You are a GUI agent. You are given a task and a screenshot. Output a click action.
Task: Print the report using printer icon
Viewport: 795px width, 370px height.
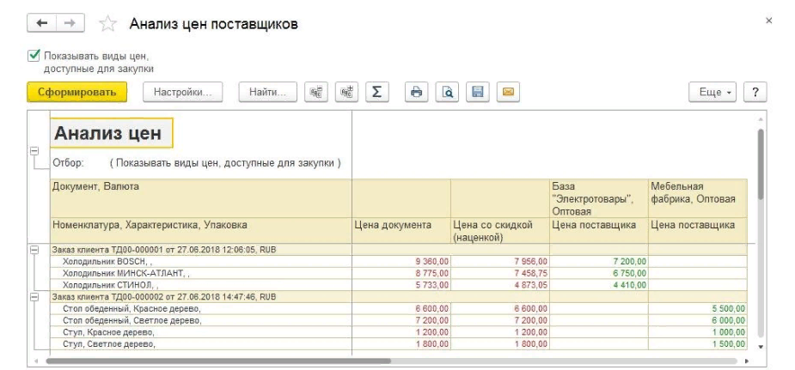pyautogui.click(x=418, y=92)
